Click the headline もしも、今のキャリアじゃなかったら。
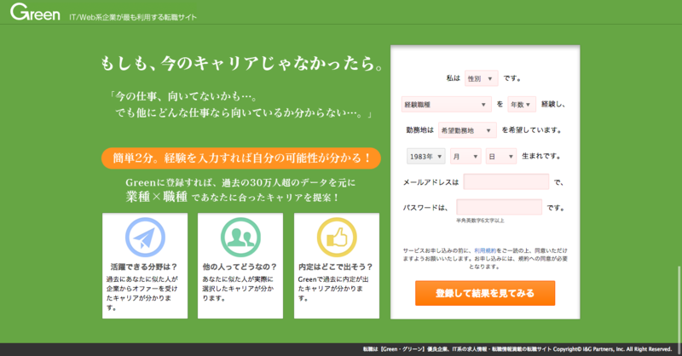Screen dimensions: 682x356 (x=242, y=64)
